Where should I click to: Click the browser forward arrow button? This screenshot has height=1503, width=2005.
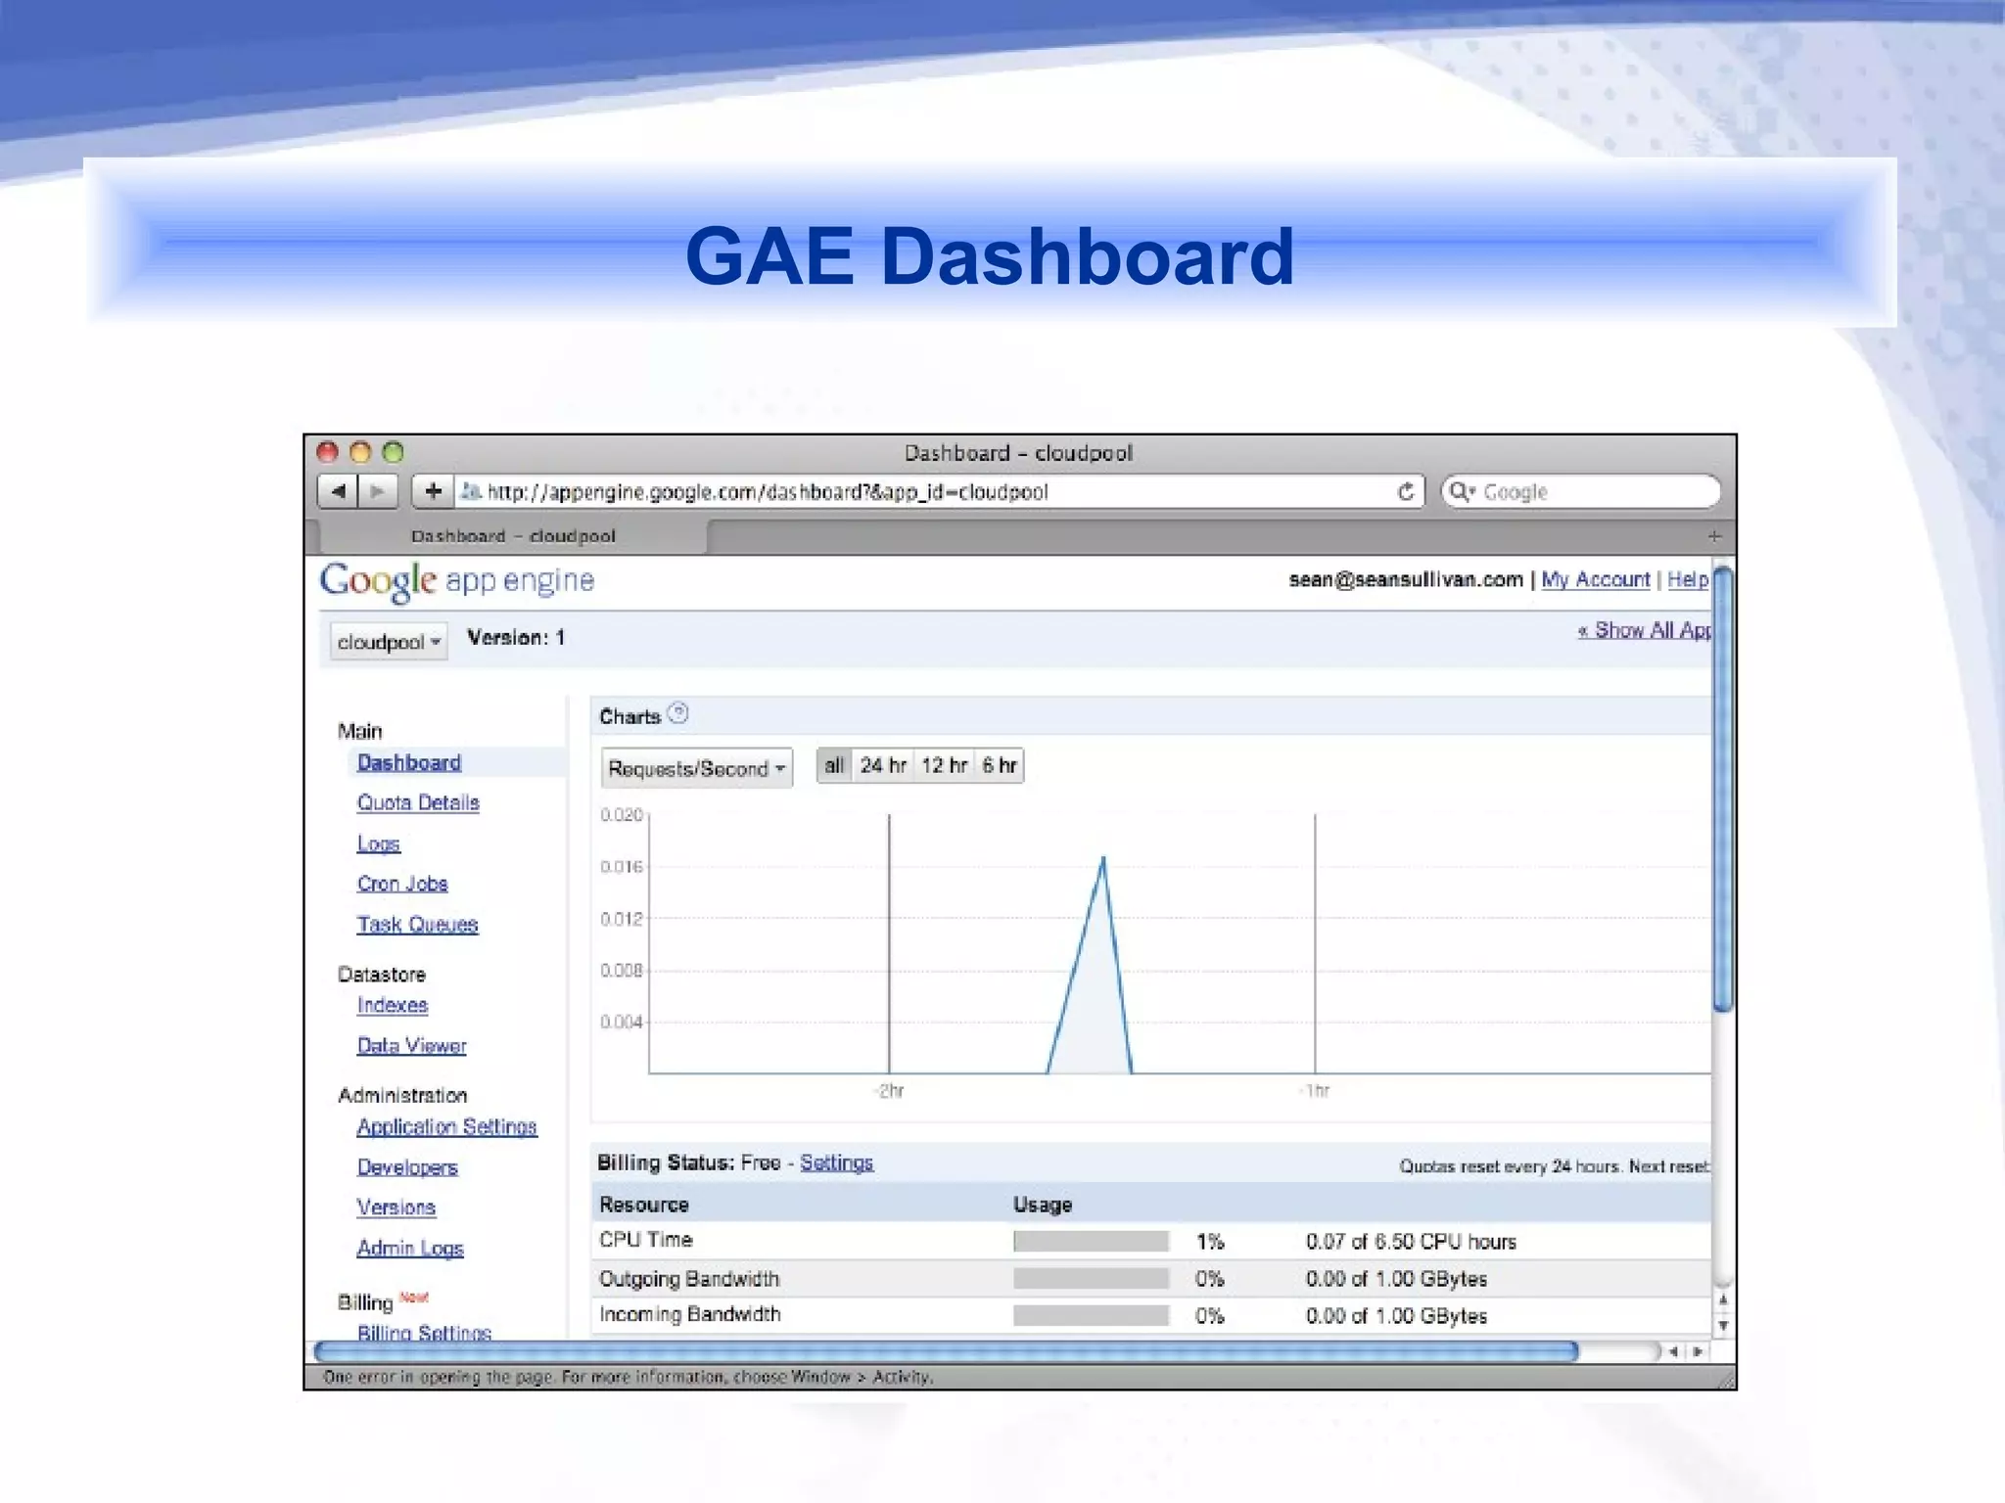pyautogui.click(x=378, y=491)
